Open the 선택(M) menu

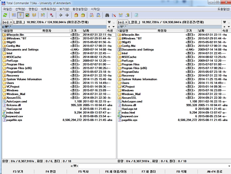click(x=20, y=9)
